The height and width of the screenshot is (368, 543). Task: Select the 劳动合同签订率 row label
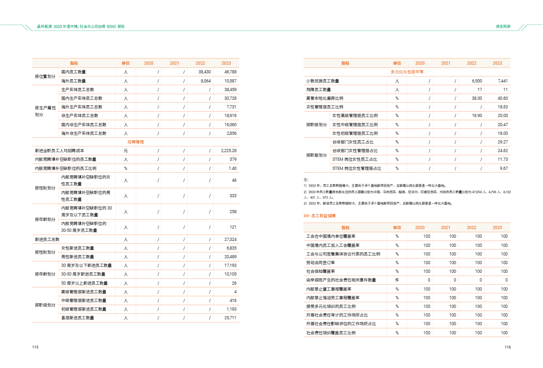click(x=320, y=263)
